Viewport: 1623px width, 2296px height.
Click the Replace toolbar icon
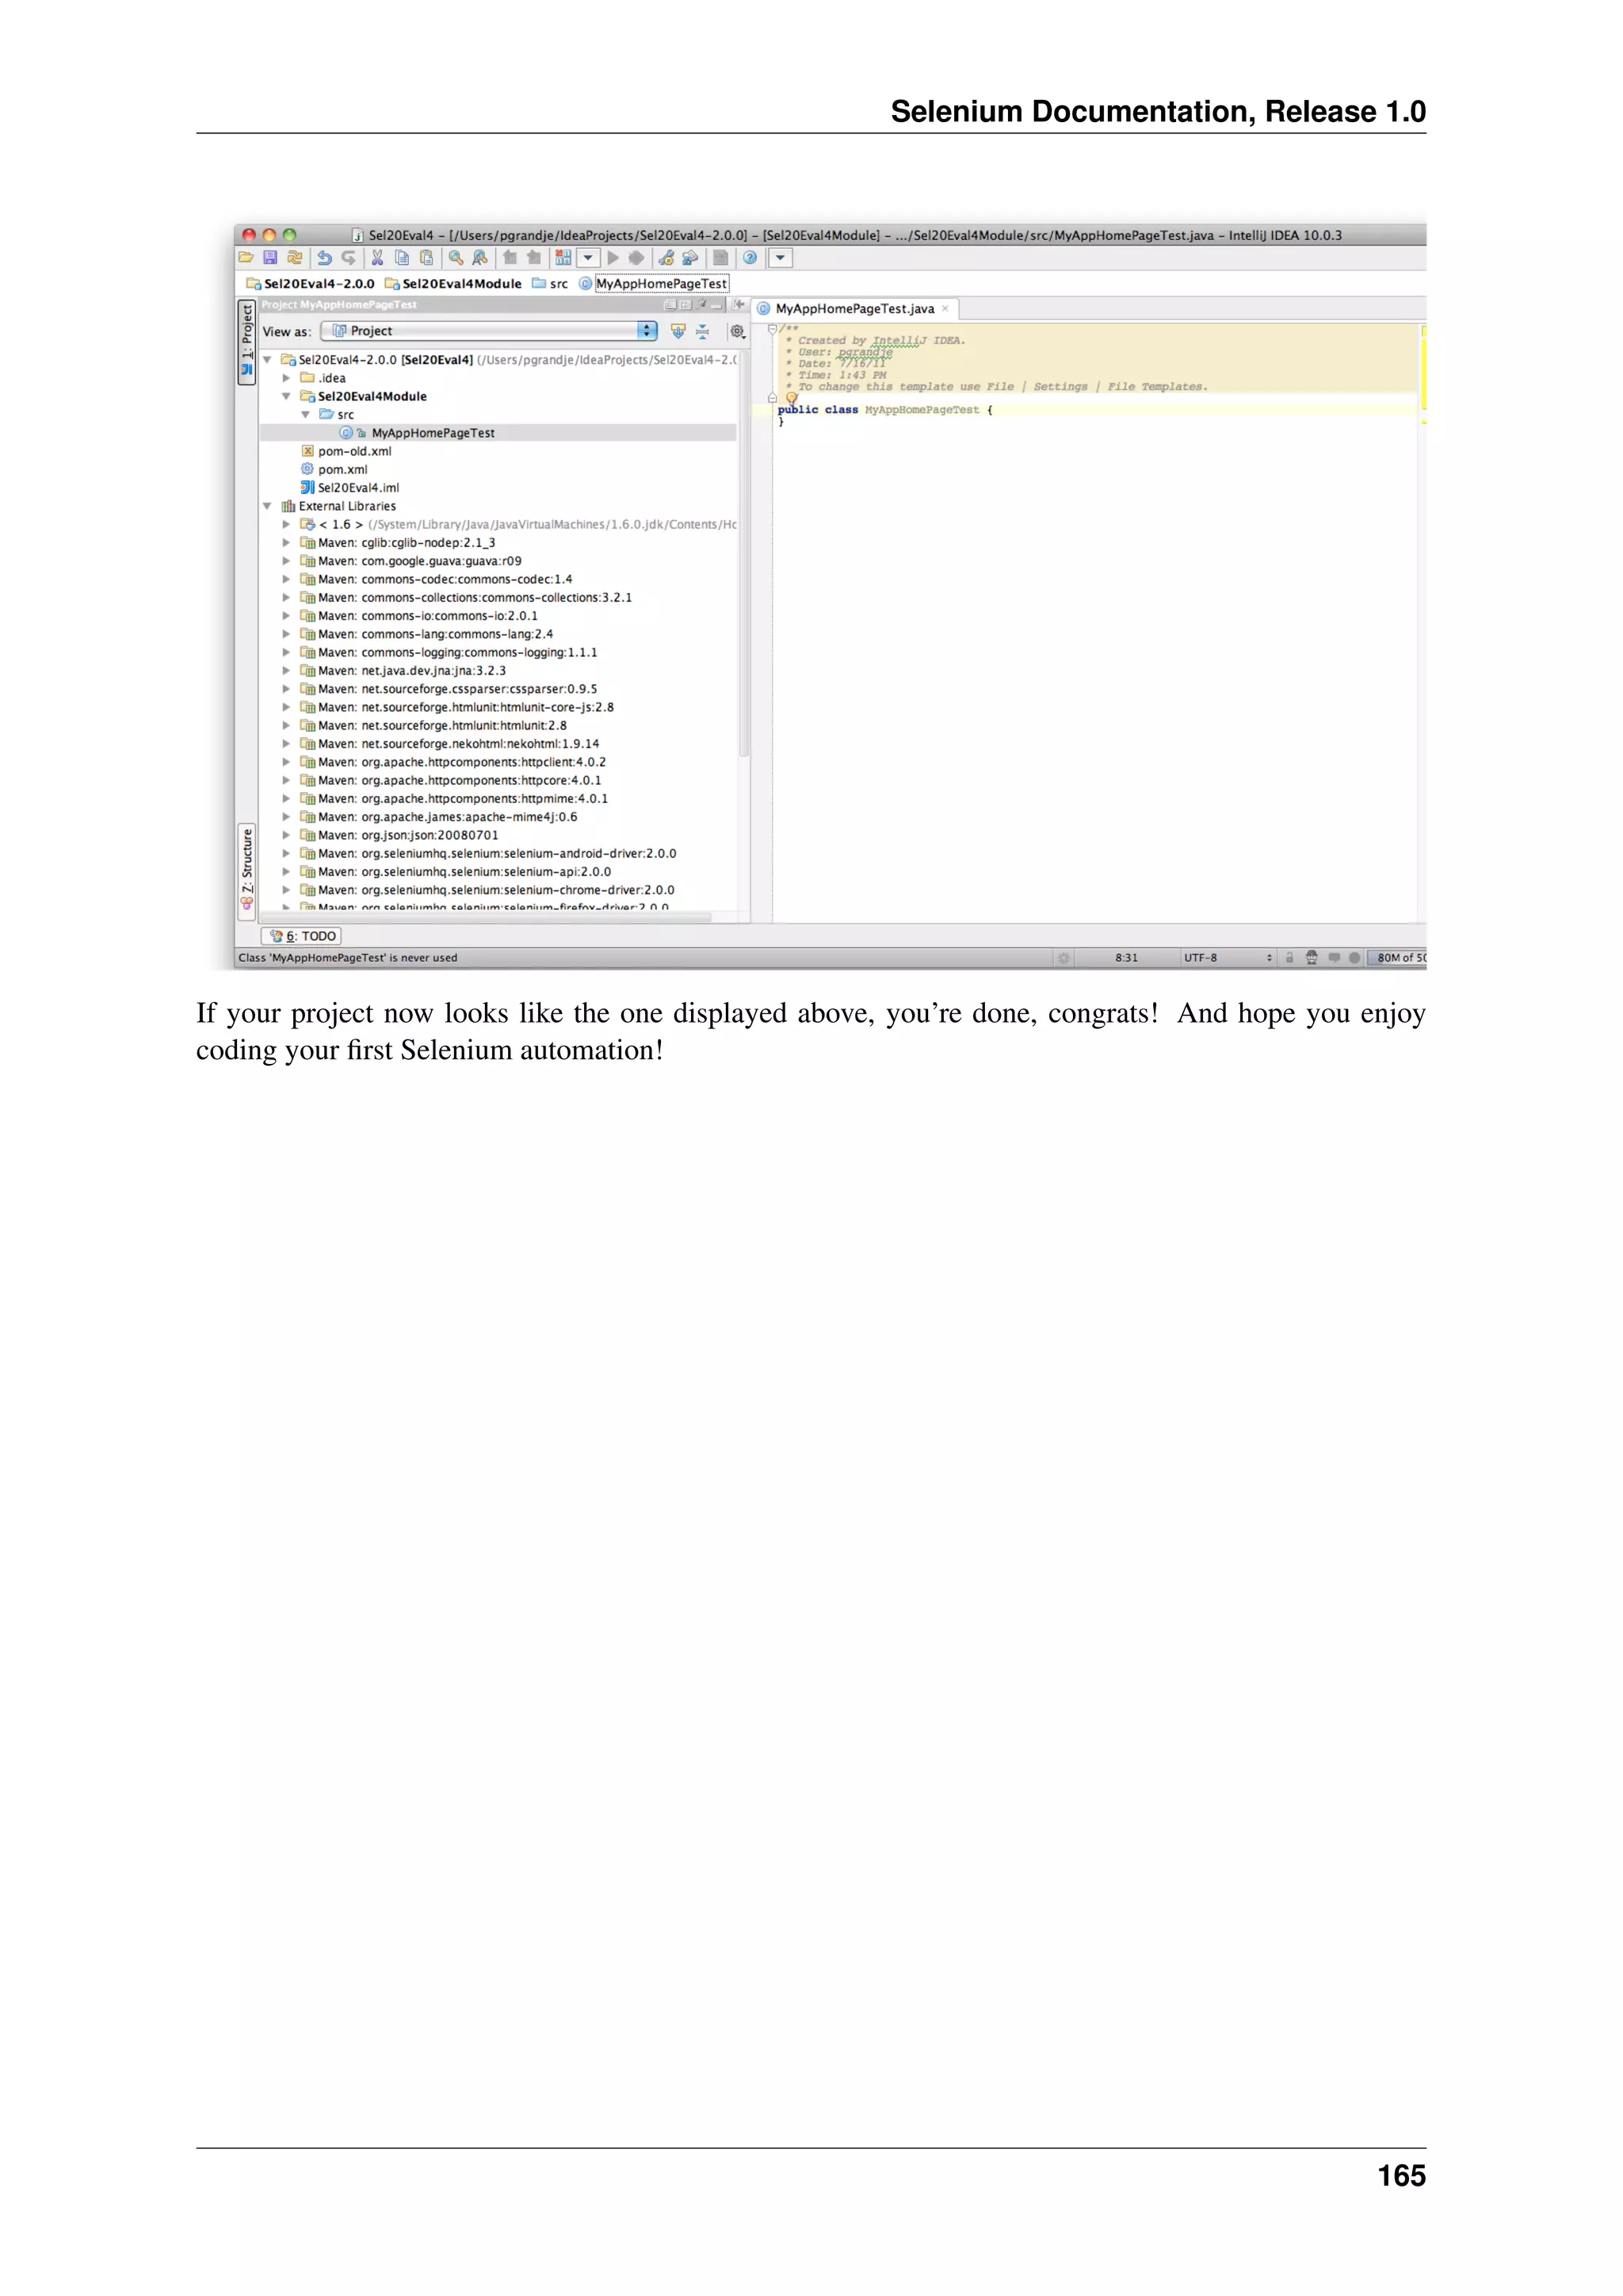[479, 258]
